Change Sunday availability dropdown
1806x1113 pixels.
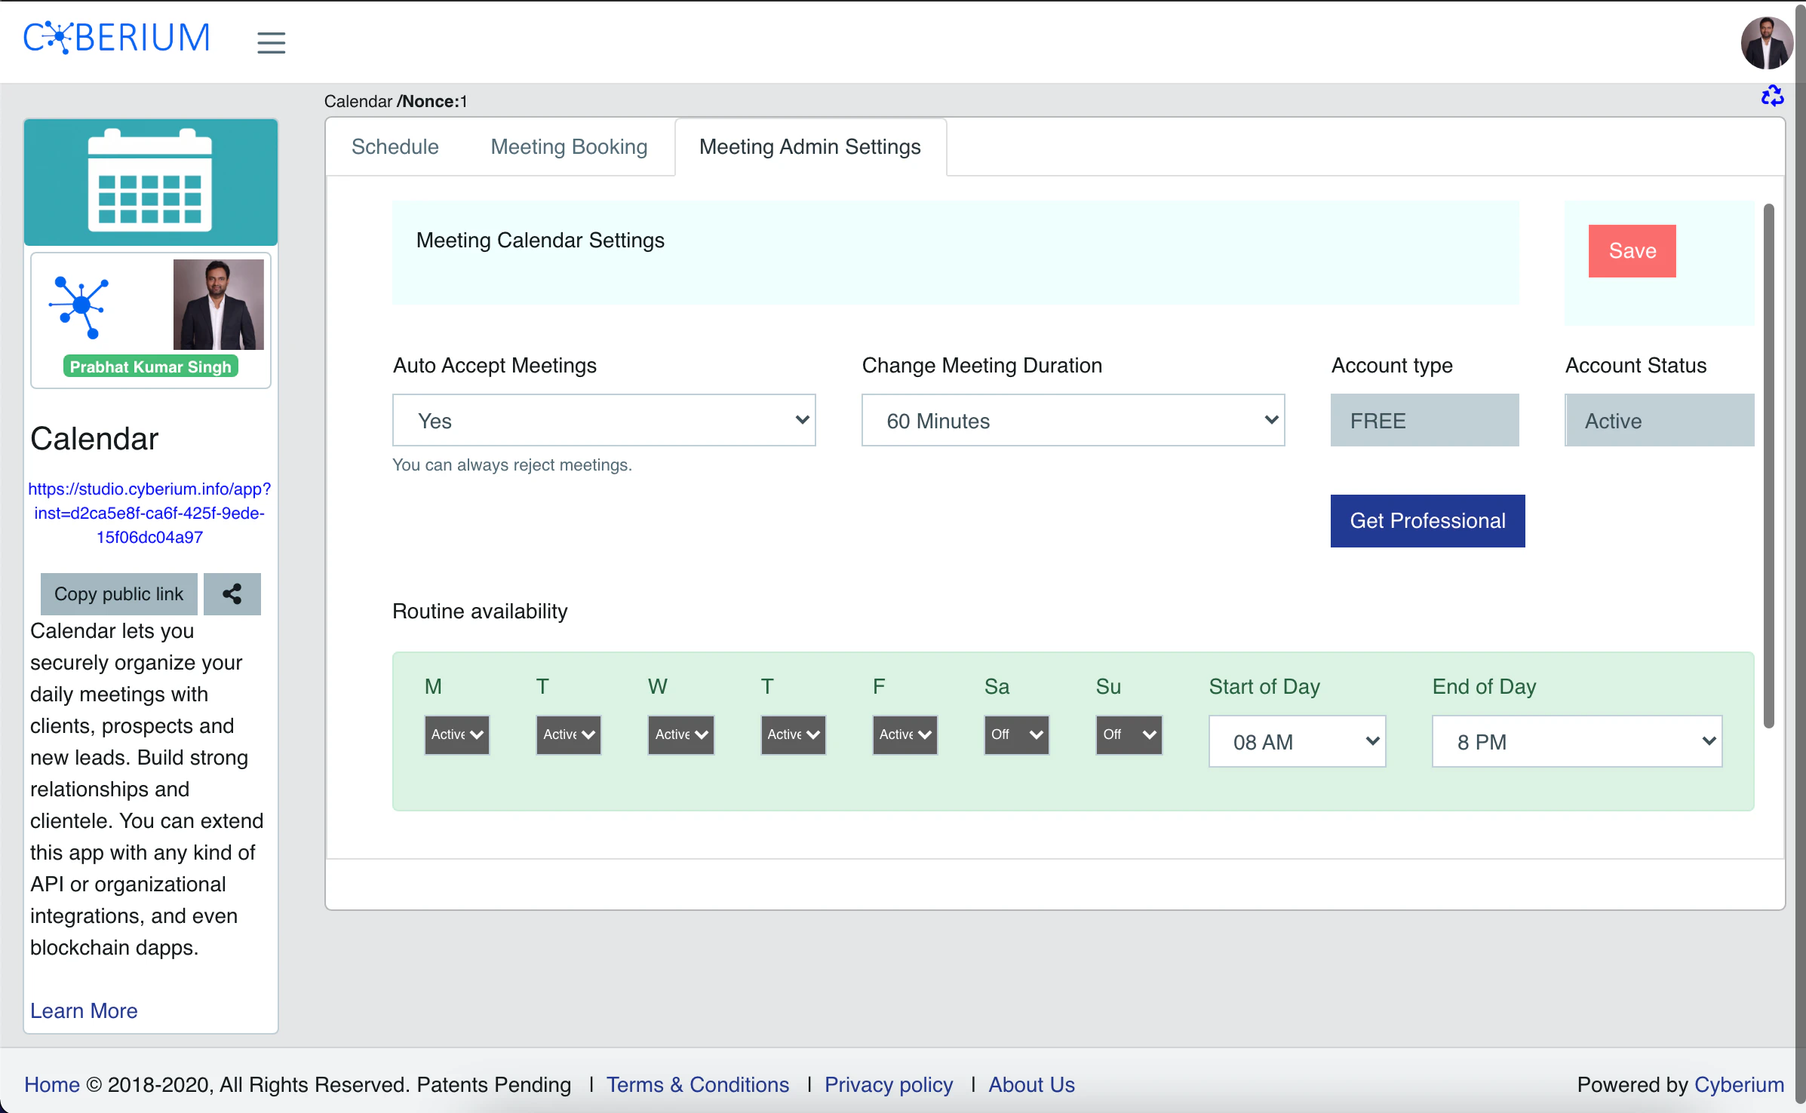coord(1129,735)
